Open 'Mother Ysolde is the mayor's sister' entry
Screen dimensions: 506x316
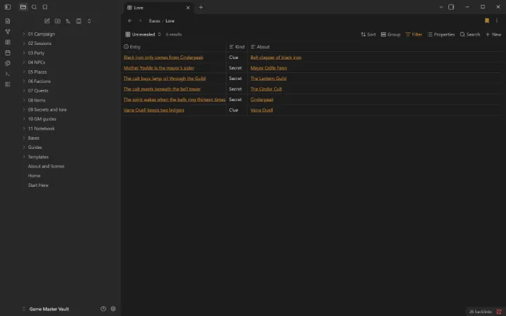(159, 68)
